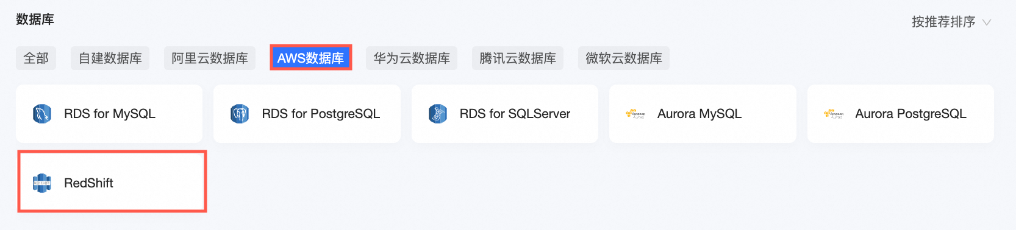
Task: Click the RDS for MySQL dolphin icon
Action: pyautogui.click(x=42, y=114)
